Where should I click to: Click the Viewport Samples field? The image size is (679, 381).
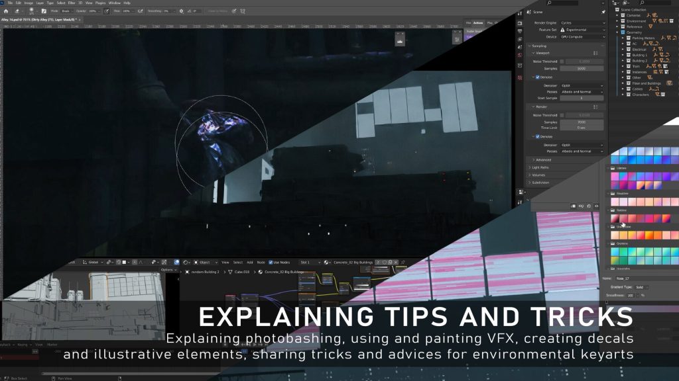coord(582,68)
